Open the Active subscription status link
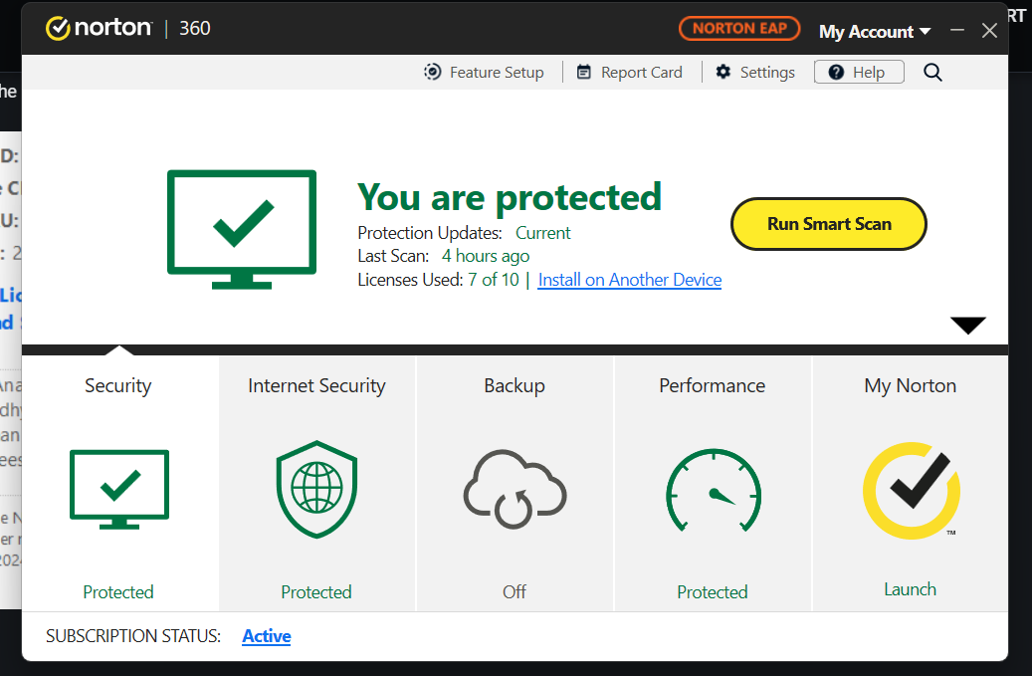1032x676 pixels. click(x=267, y=636)
